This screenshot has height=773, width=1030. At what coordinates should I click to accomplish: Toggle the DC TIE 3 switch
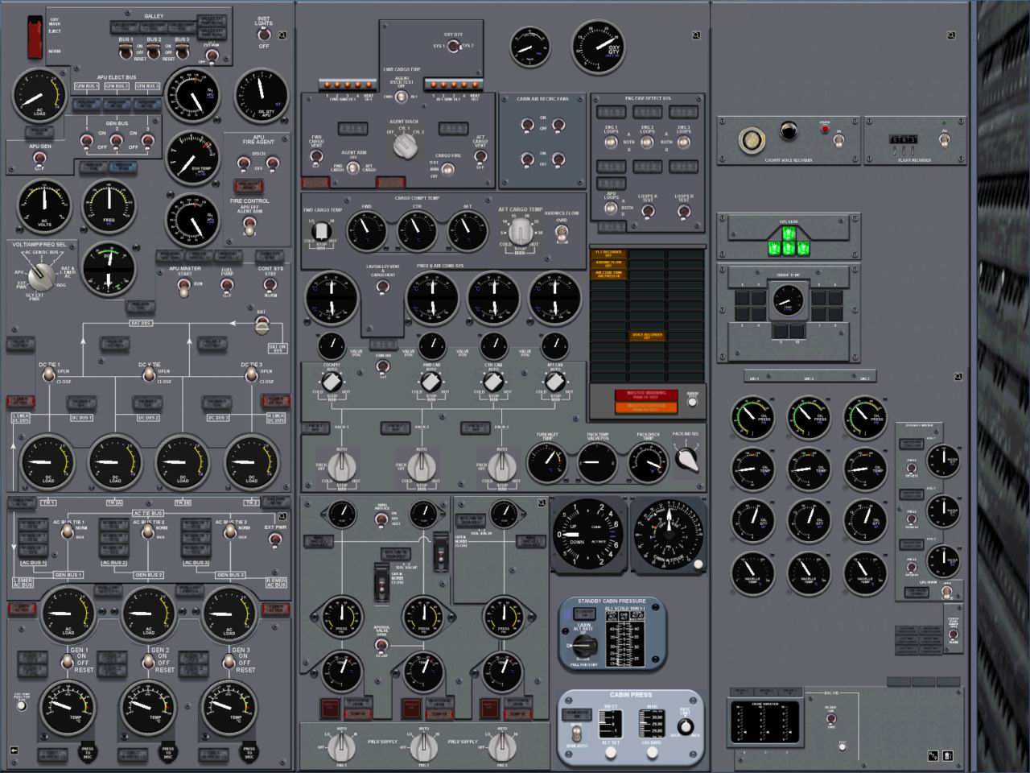click(x=251, y=375)
